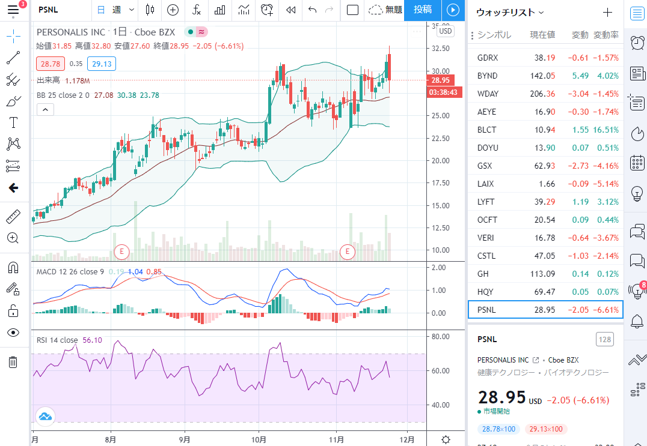Open the USD currency selector

click(445, 31)
